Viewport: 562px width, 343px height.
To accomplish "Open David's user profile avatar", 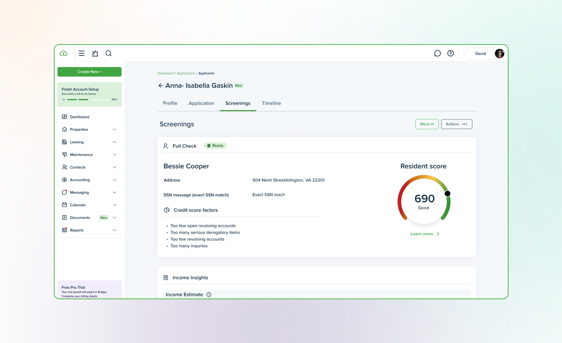I will (499, 53).
